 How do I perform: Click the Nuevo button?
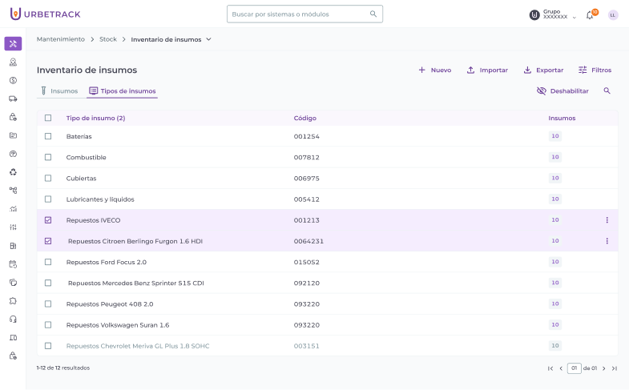pyautogui.click(x=434, y=70)
